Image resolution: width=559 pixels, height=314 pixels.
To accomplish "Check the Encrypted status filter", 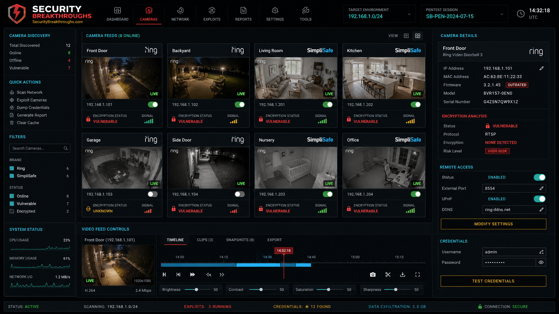I will [12, 211].
